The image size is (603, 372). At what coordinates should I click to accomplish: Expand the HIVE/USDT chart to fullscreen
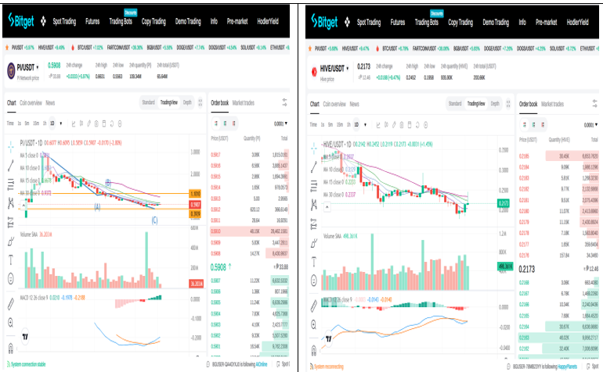coord(508,104)
